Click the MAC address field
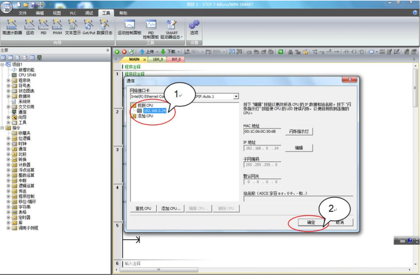 pos(262,132)
